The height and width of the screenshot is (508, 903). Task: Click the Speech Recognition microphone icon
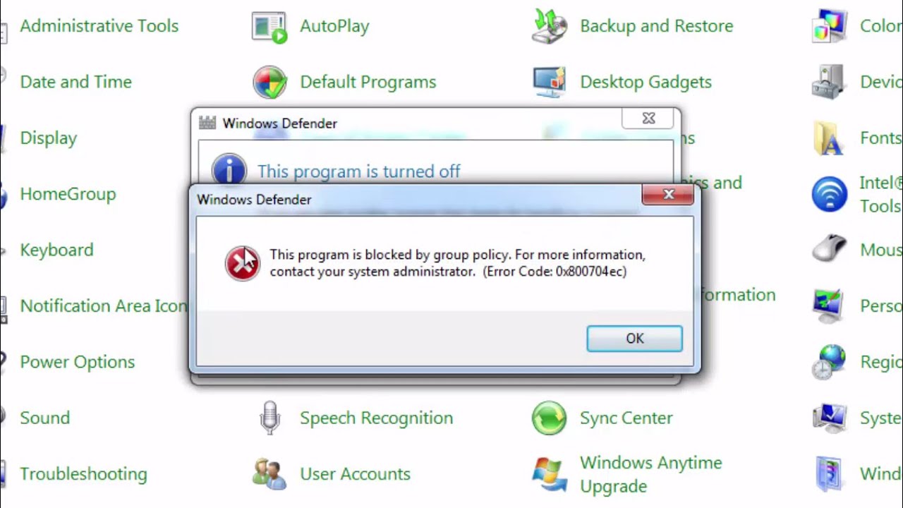point(269,418)
